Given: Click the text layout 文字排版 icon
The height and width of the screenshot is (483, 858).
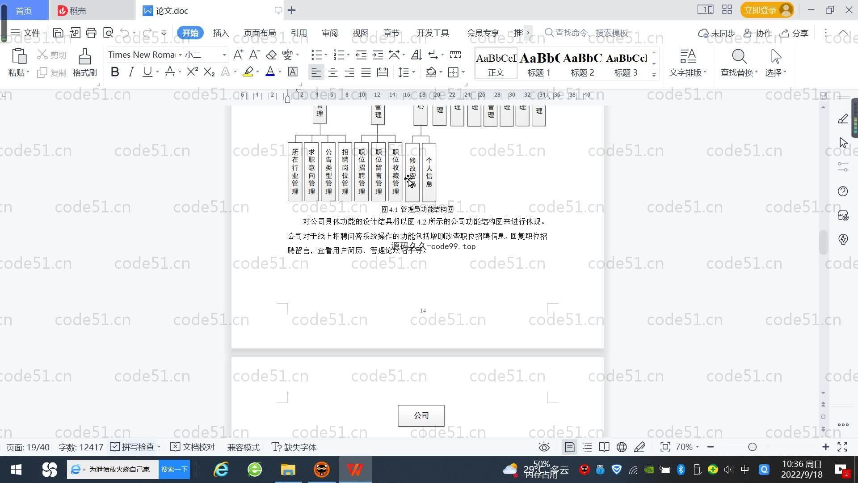Looking at the screenshot, I should pos(688,57).
